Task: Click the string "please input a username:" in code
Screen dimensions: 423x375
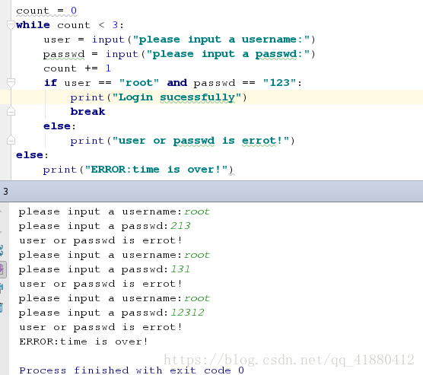Action: 221,40
